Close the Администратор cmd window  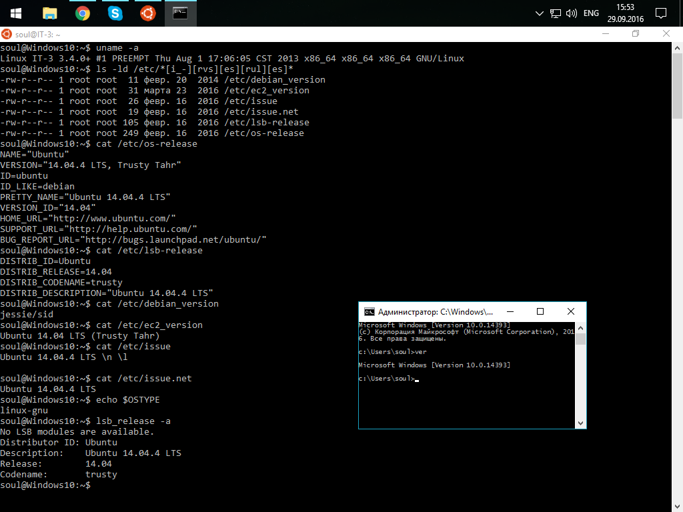571,312
